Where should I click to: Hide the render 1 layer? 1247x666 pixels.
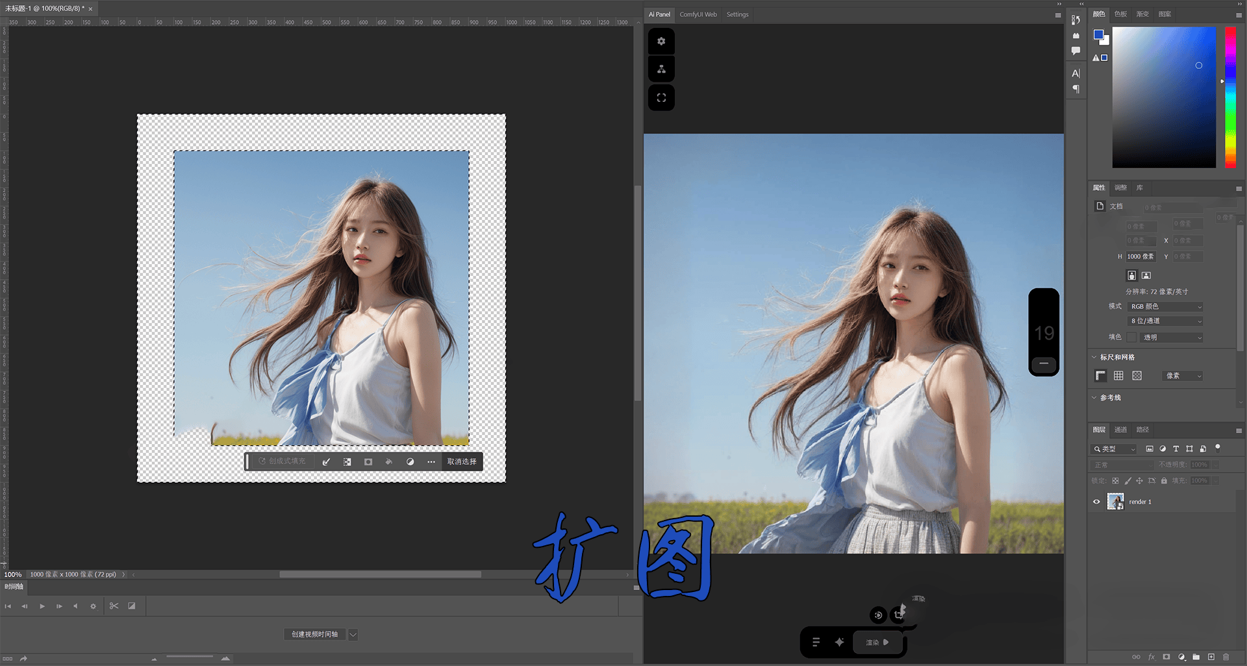pos(1096,502)
